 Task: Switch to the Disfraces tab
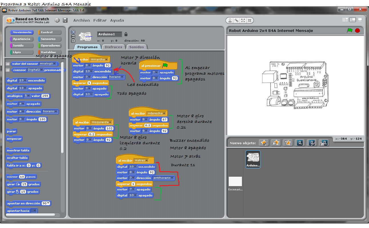[113, 47]
